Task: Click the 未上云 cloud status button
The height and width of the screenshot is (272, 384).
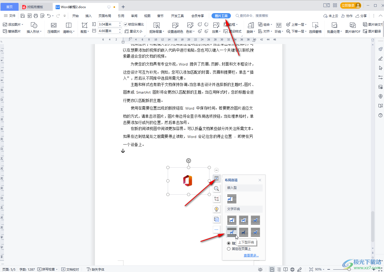Action: (331, 16)
